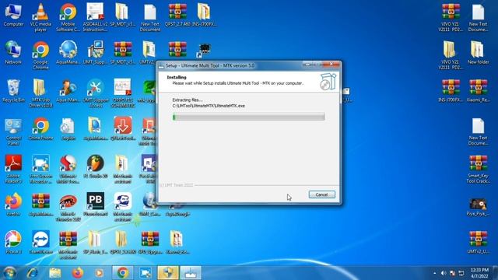The width and height of the screenshot is (498, 280).
Task: Select the FL Studio 20 icon
Action: pyautogui.click(x=95, y=166)
